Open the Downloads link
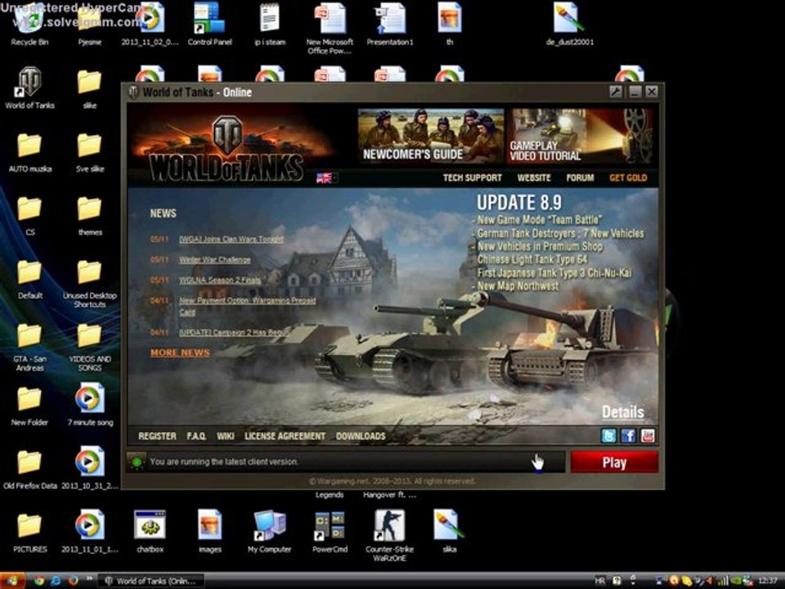 tap(361, 436)
